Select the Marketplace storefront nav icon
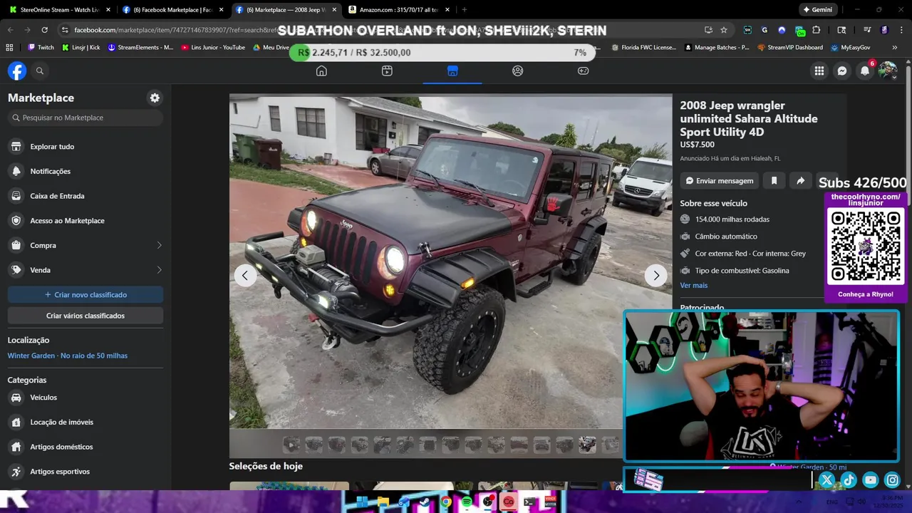 (x=452, y=71)
